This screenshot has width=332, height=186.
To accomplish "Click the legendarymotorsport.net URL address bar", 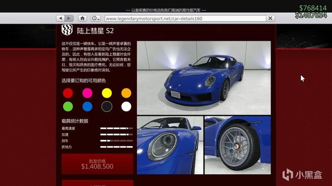I will [186, 19].
